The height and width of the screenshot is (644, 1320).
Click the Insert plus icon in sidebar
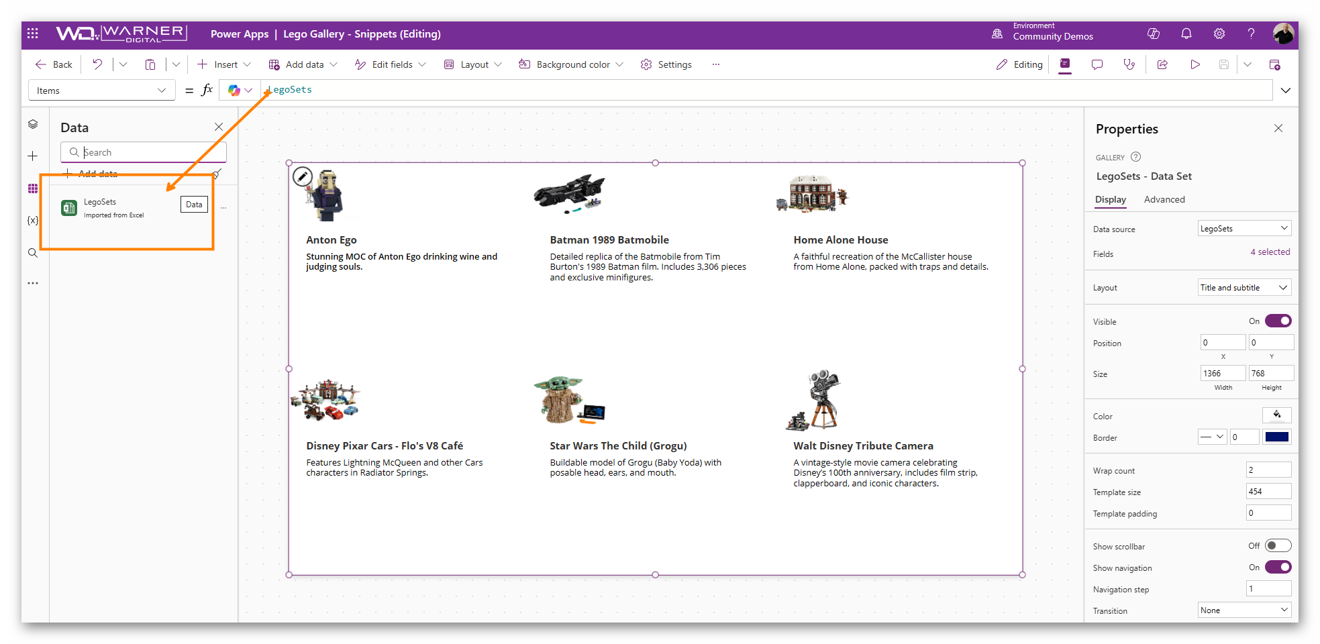click(x=33, y=156)
